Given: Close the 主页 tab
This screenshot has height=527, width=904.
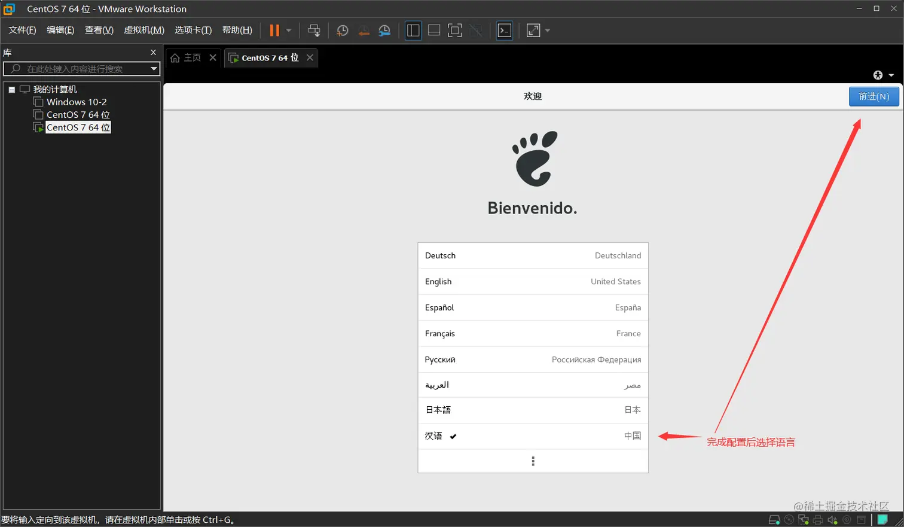Looking at the screenshot, I should (213, 57).
